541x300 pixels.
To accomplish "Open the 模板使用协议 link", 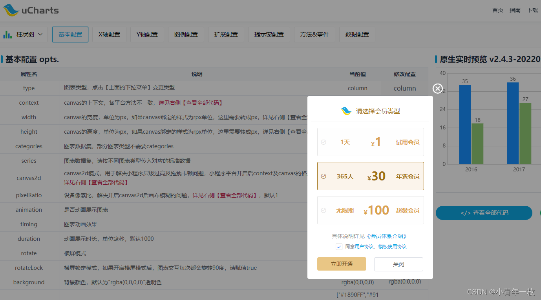I will [x=392, y=247].
